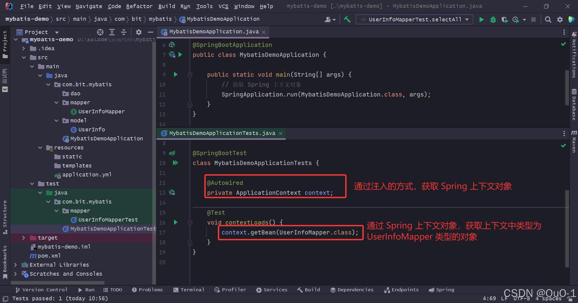This screenshot has height=303, width=578.
Task: Open the File menu
Action: tap(27, 6)
